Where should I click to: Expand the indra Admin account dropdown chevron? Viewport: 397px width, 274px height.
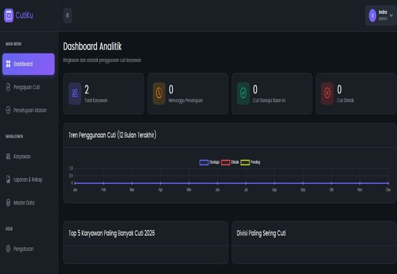(x=391, y=15)
